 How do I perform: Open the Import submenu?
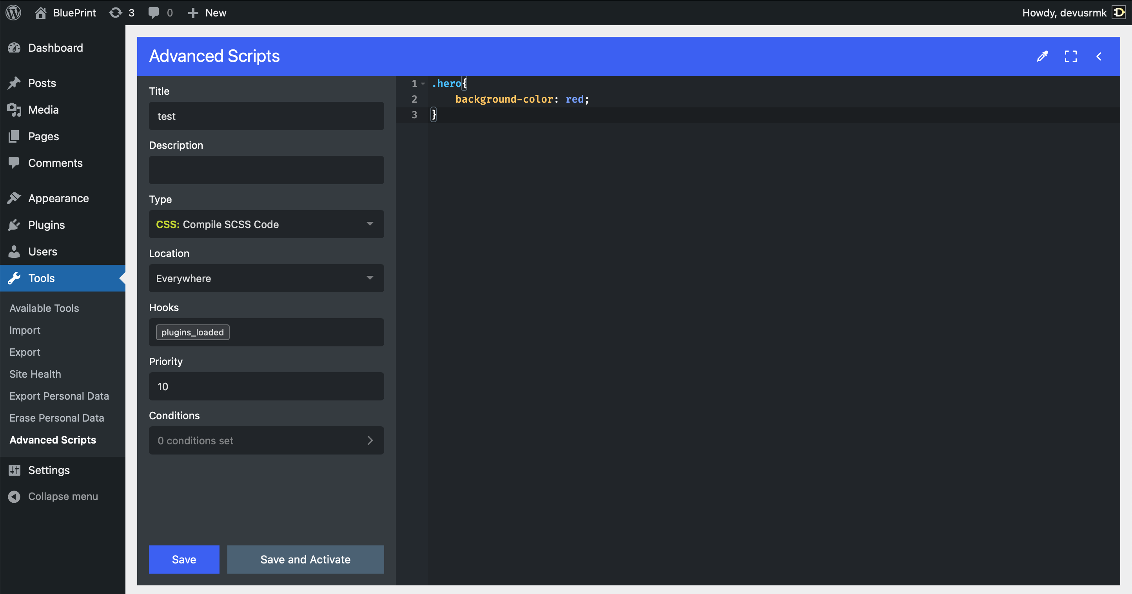pos(25,330)
